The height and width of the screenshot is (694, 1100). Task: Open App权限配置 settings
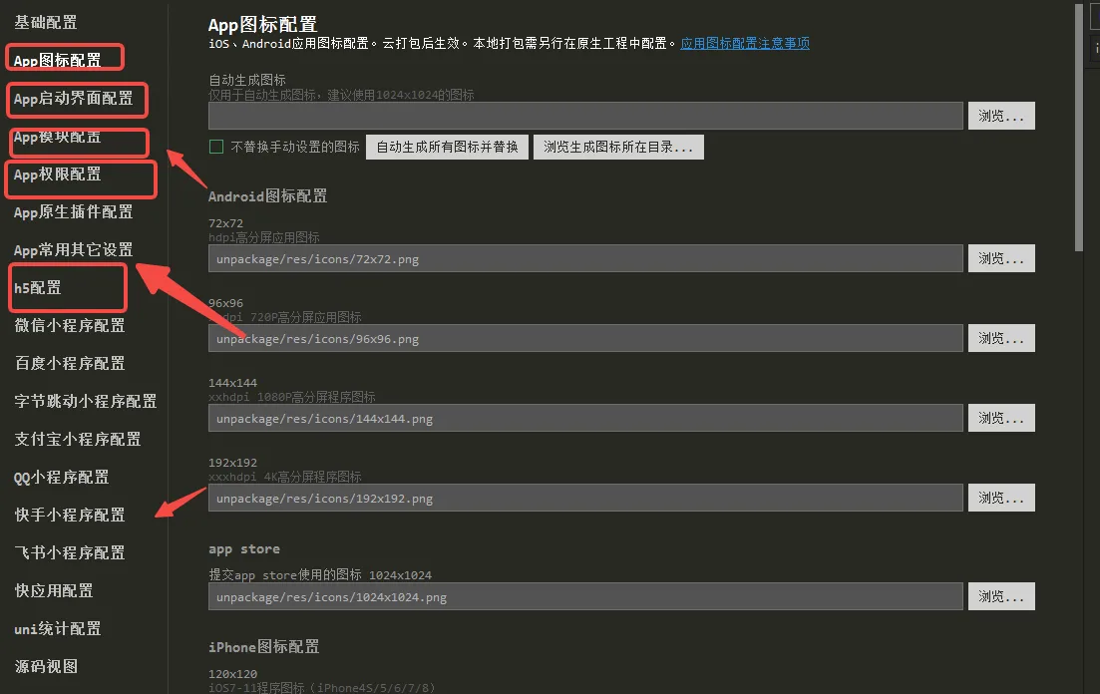tap(58, 174)
